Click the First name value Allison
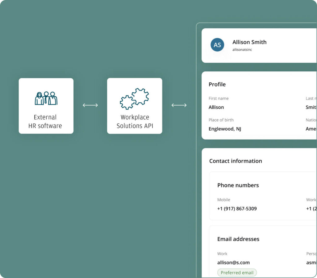This screenshot has width=317, height=278. [x=216, y=107]
